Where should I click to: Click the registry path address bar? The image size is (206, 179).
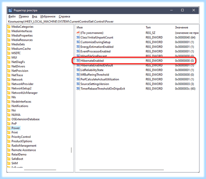tap(103, 22)
